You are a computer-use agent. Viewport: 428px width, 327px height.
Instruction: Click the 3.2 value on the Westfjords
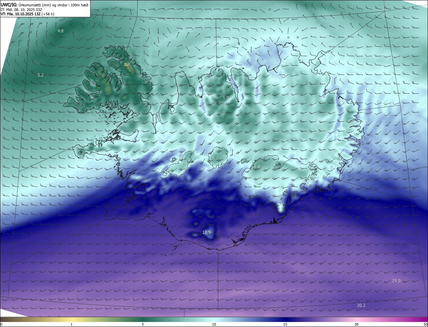pos(127,64)
